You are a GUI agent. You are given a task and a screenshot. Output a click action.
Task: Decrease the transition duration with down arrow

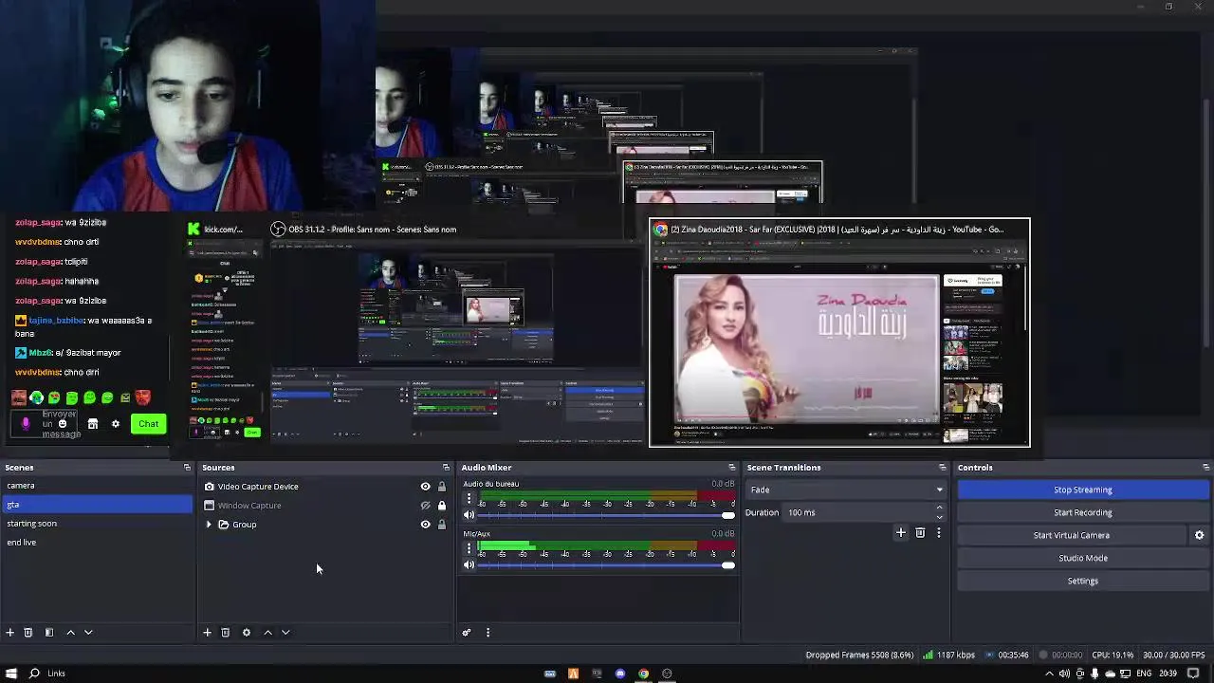(940, 517)
